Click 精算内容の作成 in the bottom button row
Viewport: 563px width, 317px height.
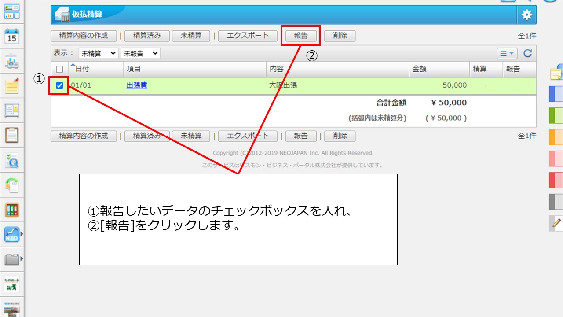tap(84, 136)
